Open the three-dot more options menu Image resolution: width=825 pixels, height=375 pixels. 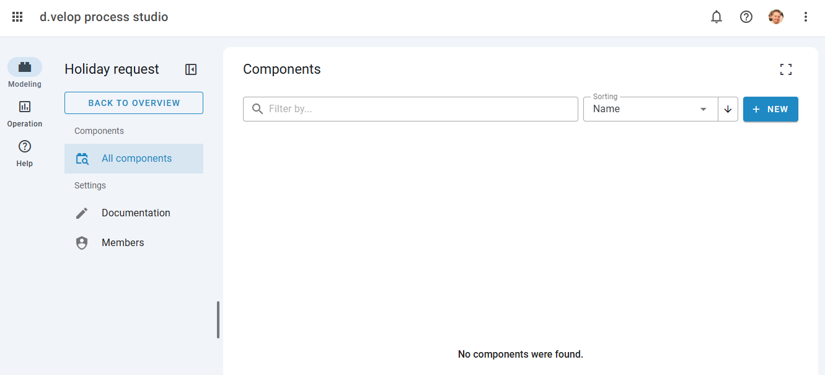806,17
